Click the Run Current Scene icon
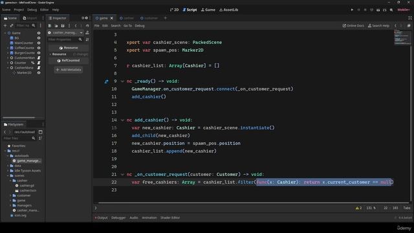 [378, 10]
